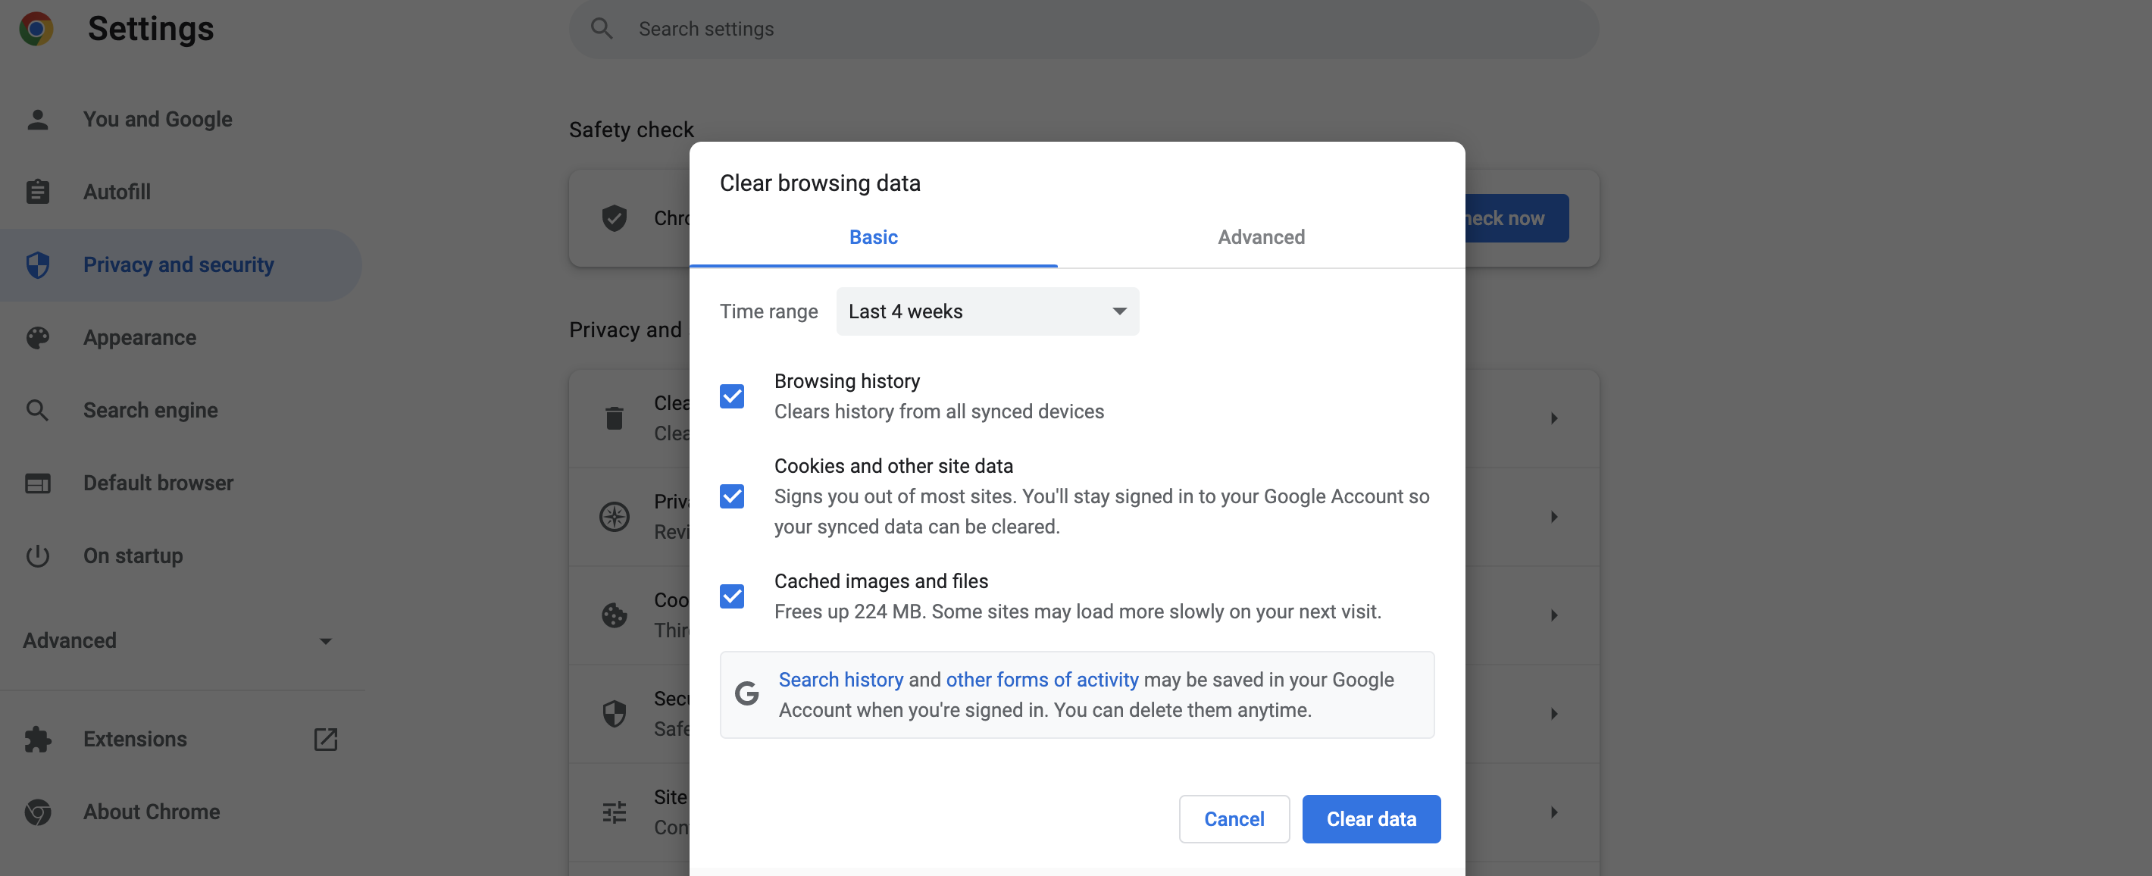Uncheck the Browsing history checkbox
The width and height of the screenshot is (2152, 876).
click(732, 396)
